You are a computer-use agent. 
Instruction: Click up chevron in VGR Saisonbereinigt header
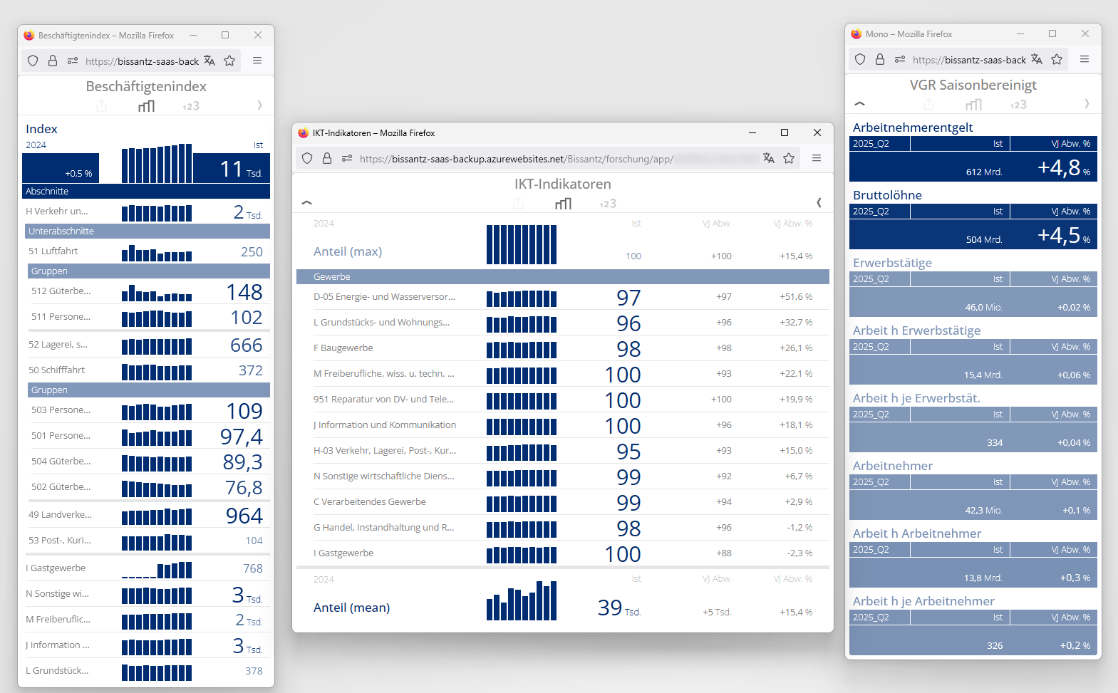[860, 104]
